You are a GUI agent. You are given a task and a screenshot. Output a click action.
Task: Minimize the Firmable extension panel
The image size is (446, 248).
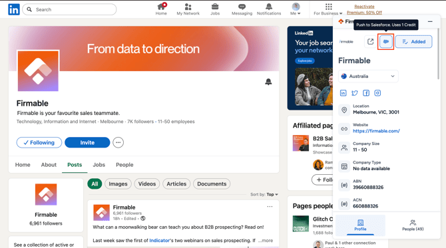[430, 21]
